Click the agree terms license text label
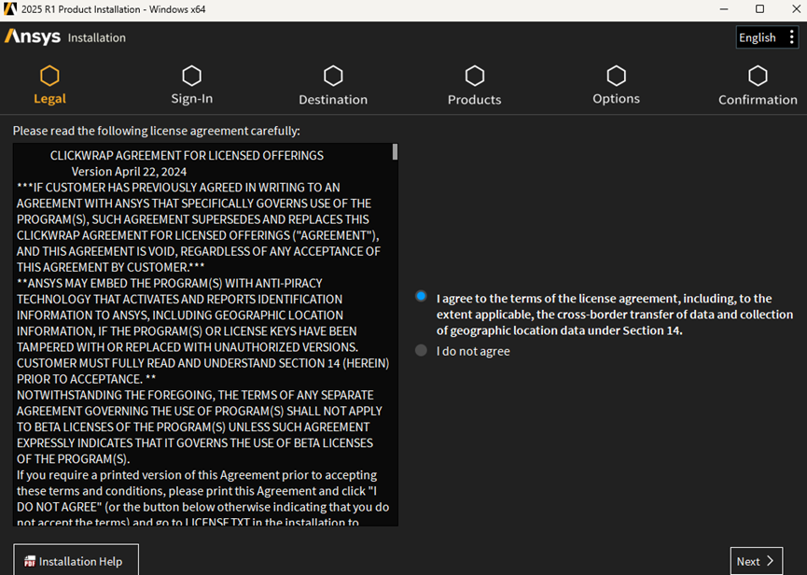The width and height of the screenshot is (807, 575). pos(615,315)
